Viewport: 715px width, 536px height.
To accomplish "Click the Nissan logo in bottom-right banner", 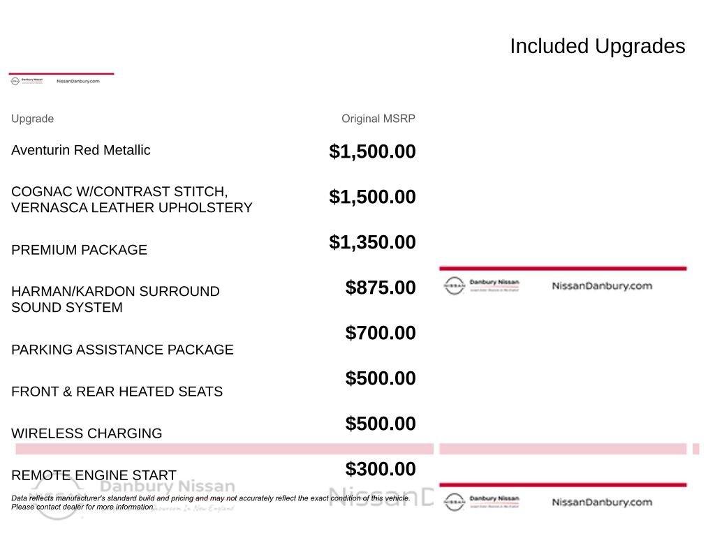I will point(454,502).
